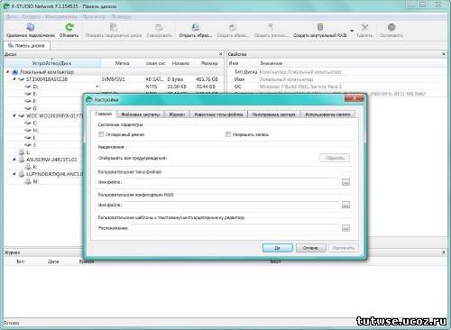Select the Drives panel tab
The height and width of the screenshot is (330, 451).
click(x=27, y=45)
